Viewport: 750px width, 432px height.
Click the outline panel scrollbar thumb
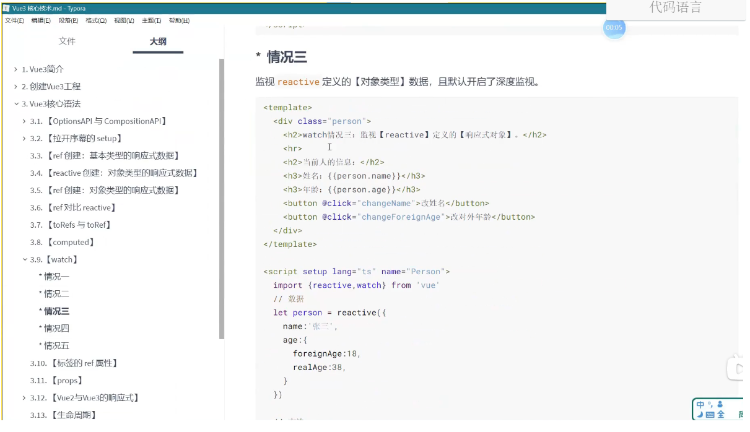222,199
